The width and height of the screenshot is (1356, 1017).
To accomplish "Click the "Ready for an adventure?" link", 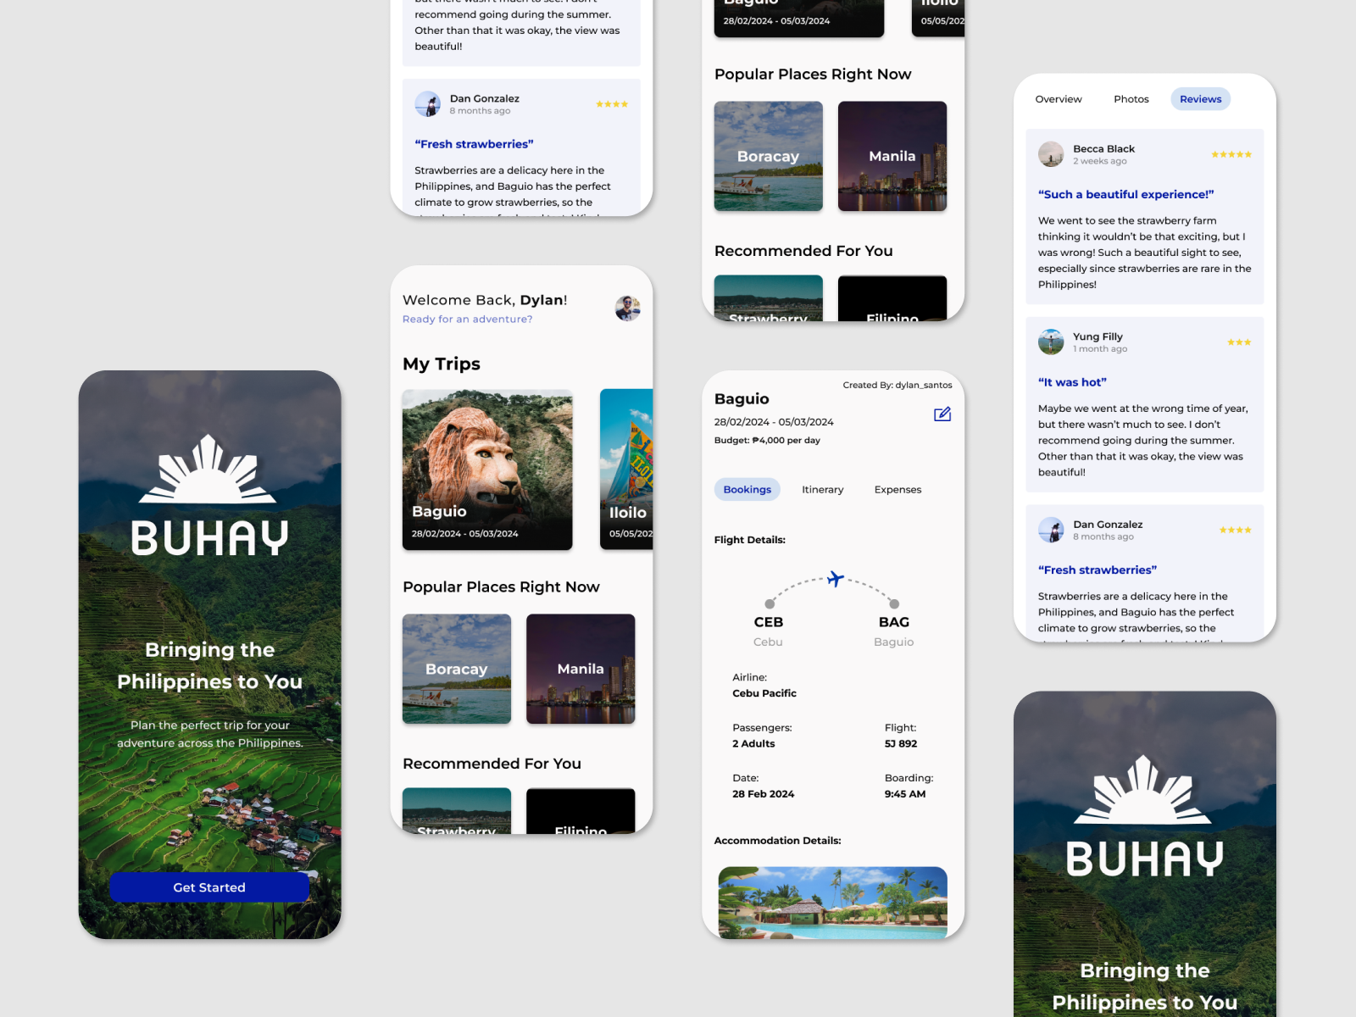I will point(468,320).
